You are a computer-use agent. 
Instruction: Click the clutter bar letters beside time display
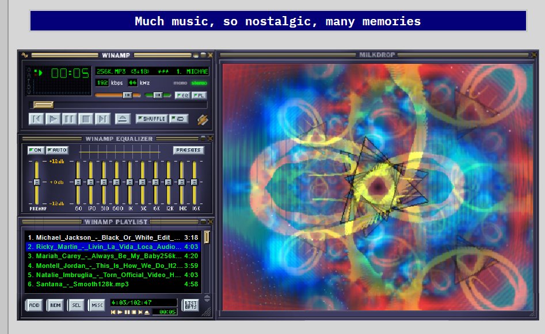(x=29, y=80)
